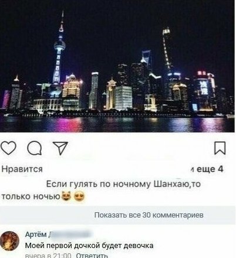Viewport: 236px width, 258px height.
Task: Expand Показать все 30 комментариев
Action: tap(149, 215)
